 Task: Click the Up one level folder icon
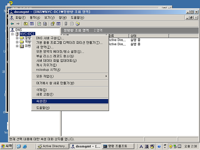[26, 24]
